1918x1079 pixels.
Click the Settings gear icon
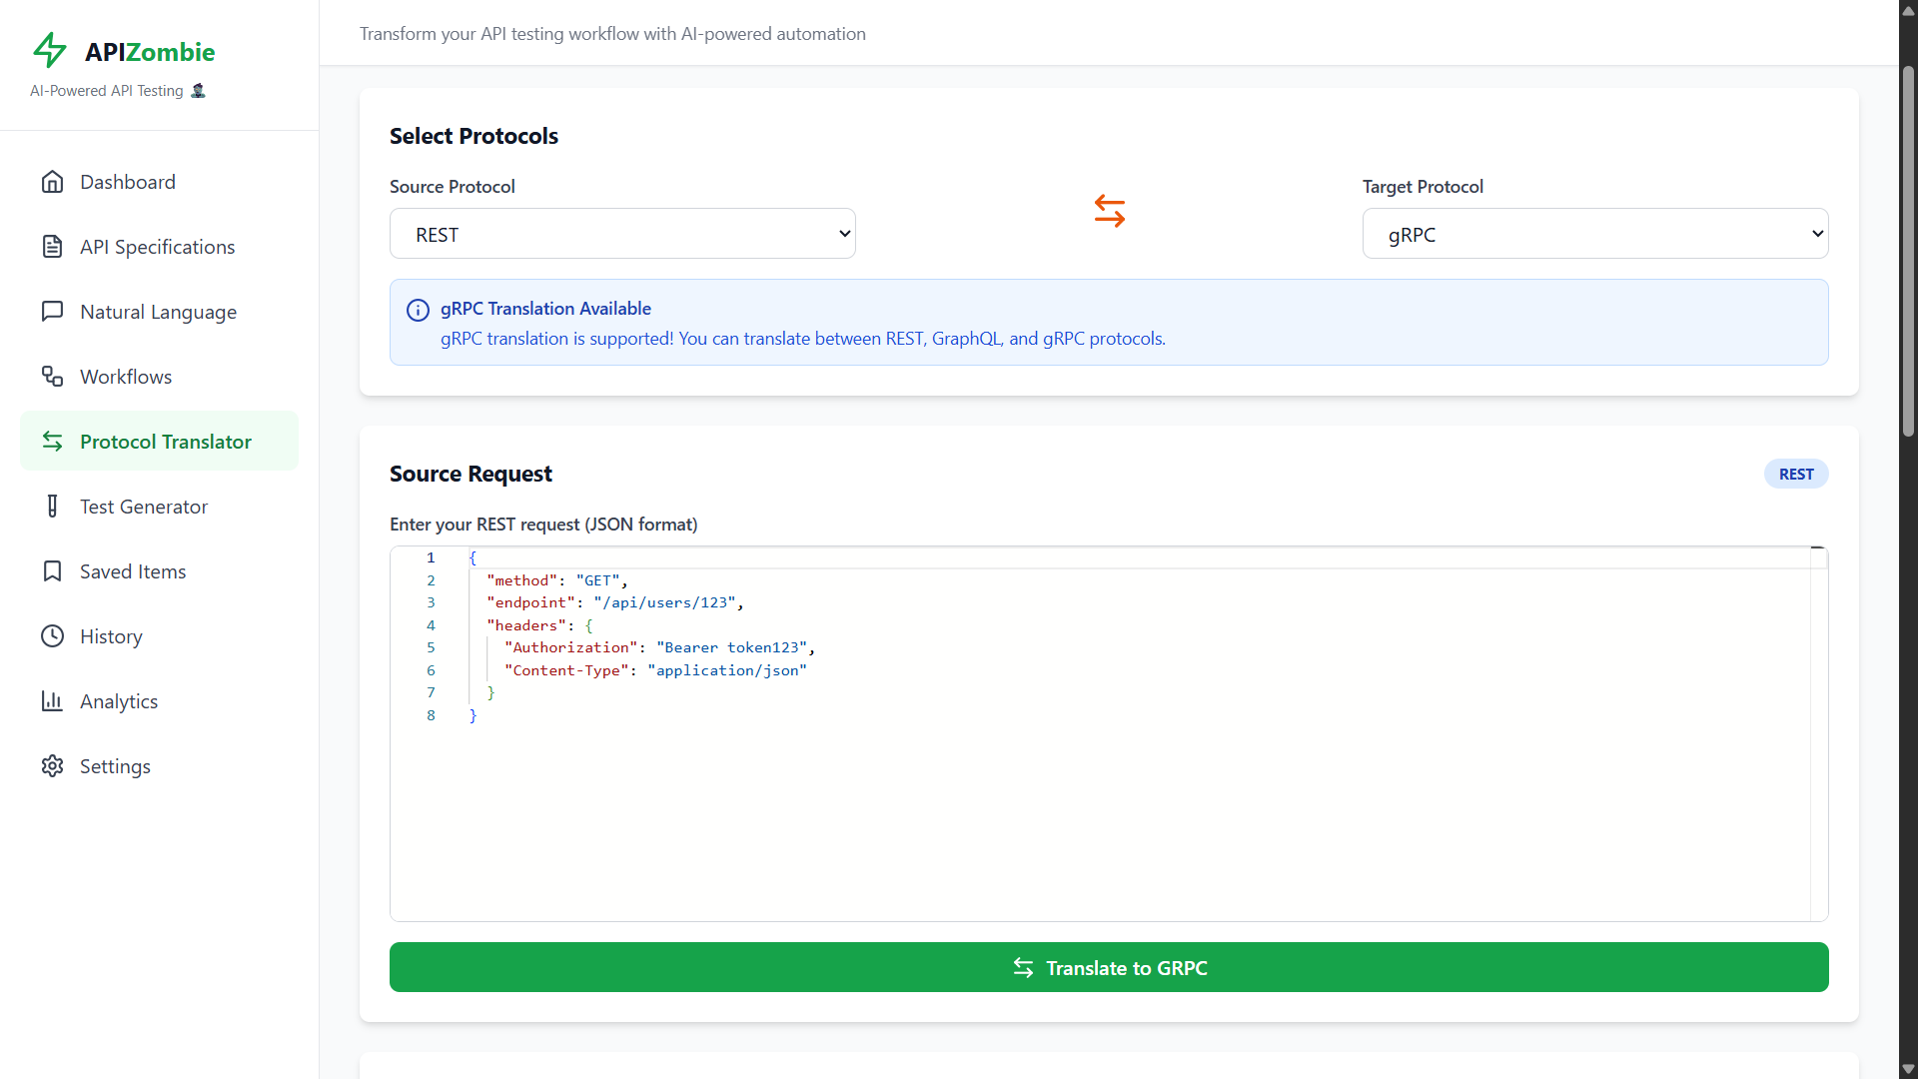tap(52, 766)
